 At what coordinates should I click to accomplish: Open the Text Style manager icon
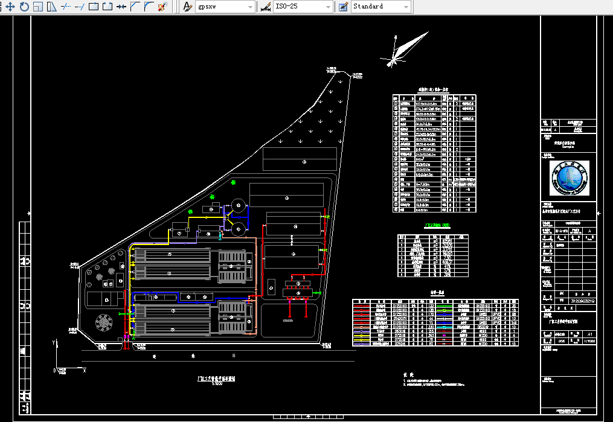(x=188, y=6)
